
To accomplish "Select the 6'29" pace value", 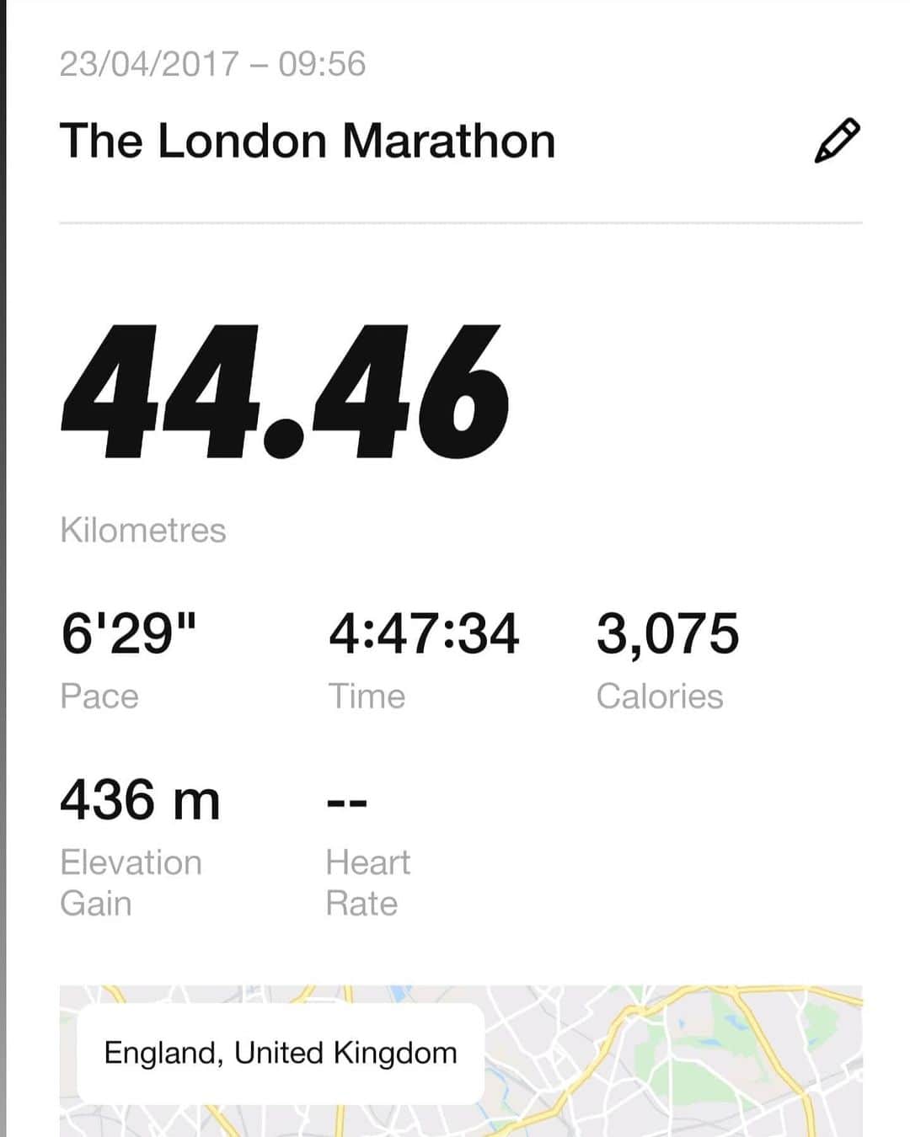I will click(x=128, y=633).
